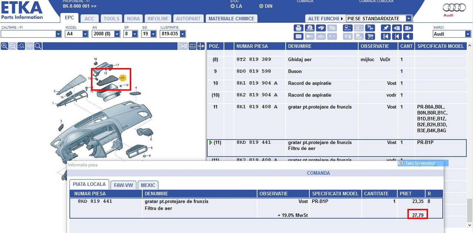Select part number 8K1 819 904 A

[257, 83]
